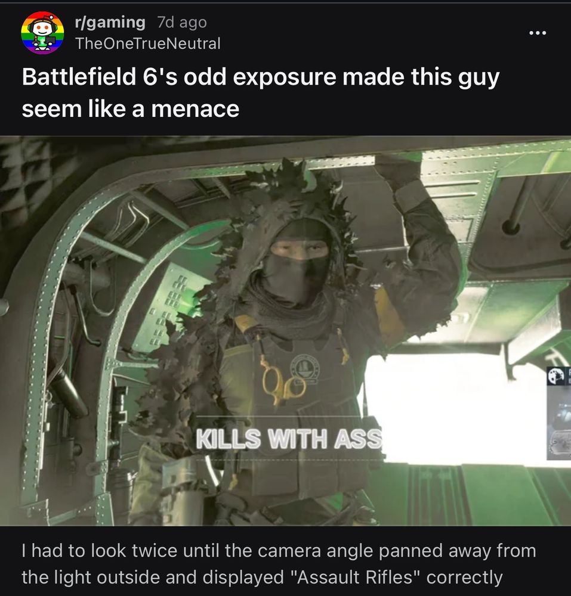Go to the r/gaming subreddit
This screenshot has width=571, height=596.
click(x=110, y=23)
